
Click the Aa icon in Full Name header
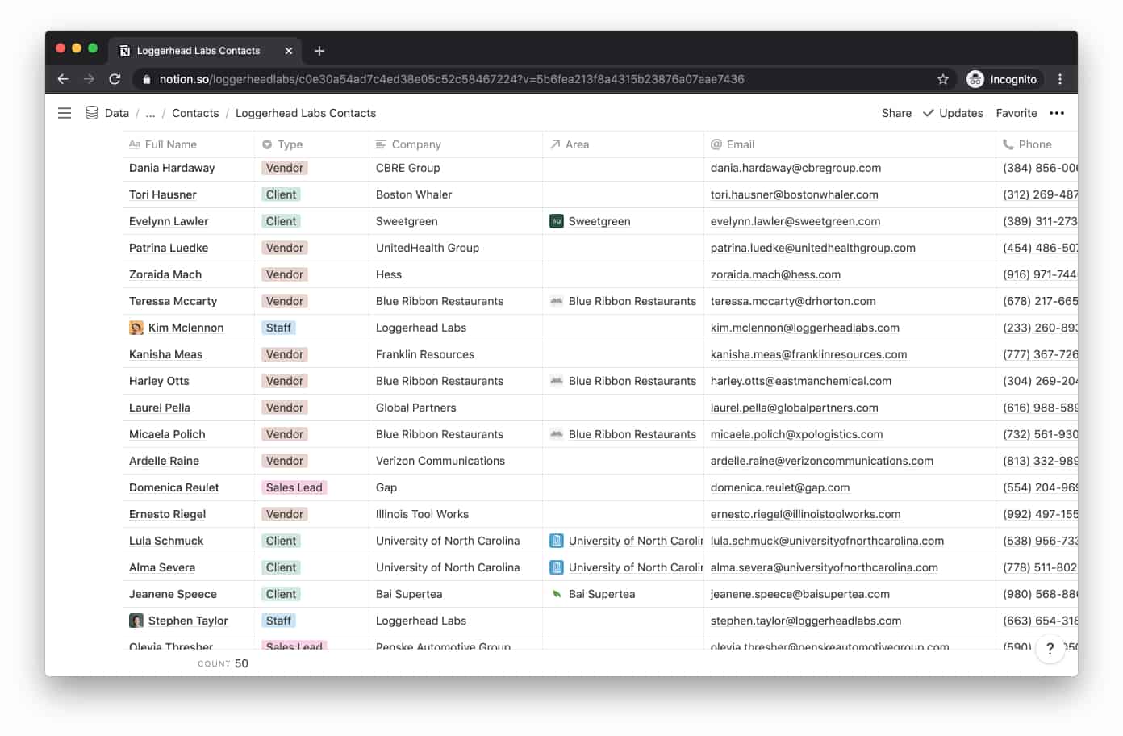point(133,144)
